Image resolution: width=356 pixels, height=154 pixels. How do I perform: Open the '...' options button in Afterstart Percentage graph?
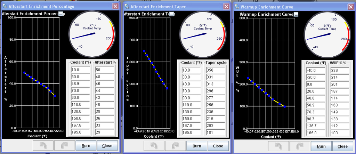tap(60, 14)
